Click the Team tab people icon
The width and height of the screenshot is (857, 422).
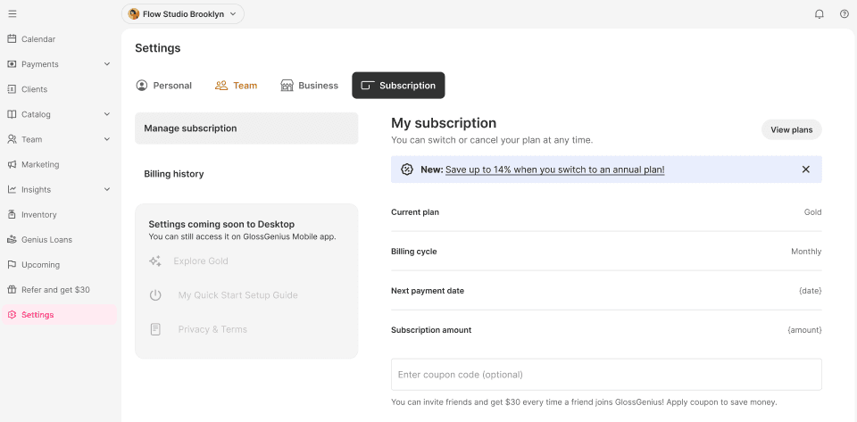pyautogui.click(x=221, y=85)
